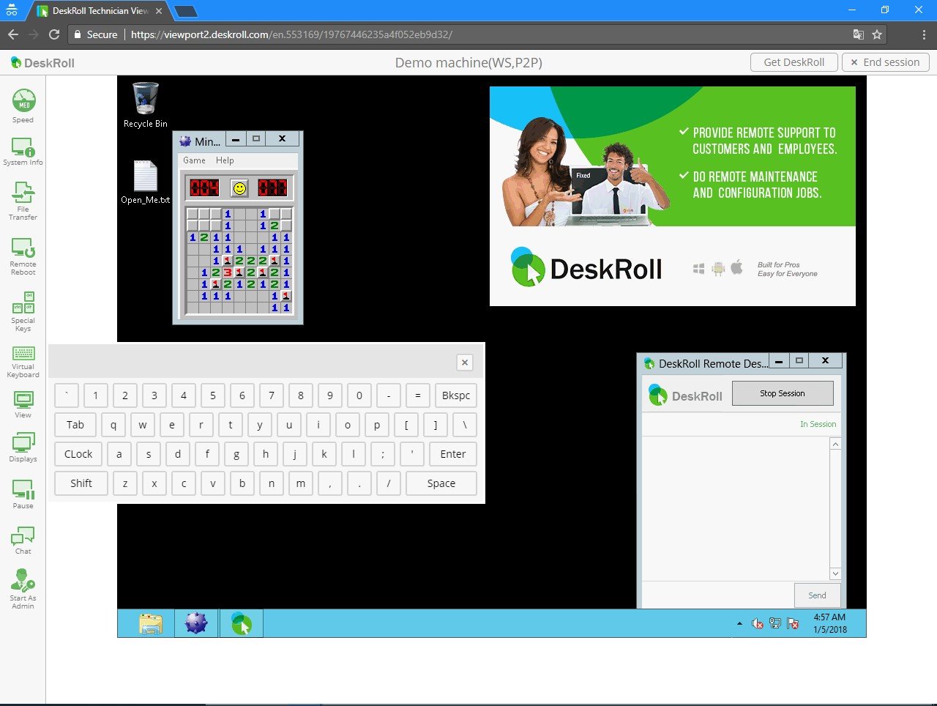Show hidden tray icons arrow
The image size is (937, 706).
coord(739,623)
